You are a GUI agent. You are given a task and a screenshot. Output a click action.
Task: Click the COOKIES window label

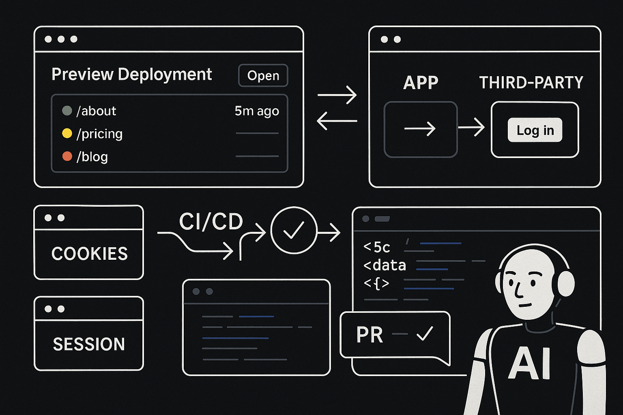(x=90, y=254)
